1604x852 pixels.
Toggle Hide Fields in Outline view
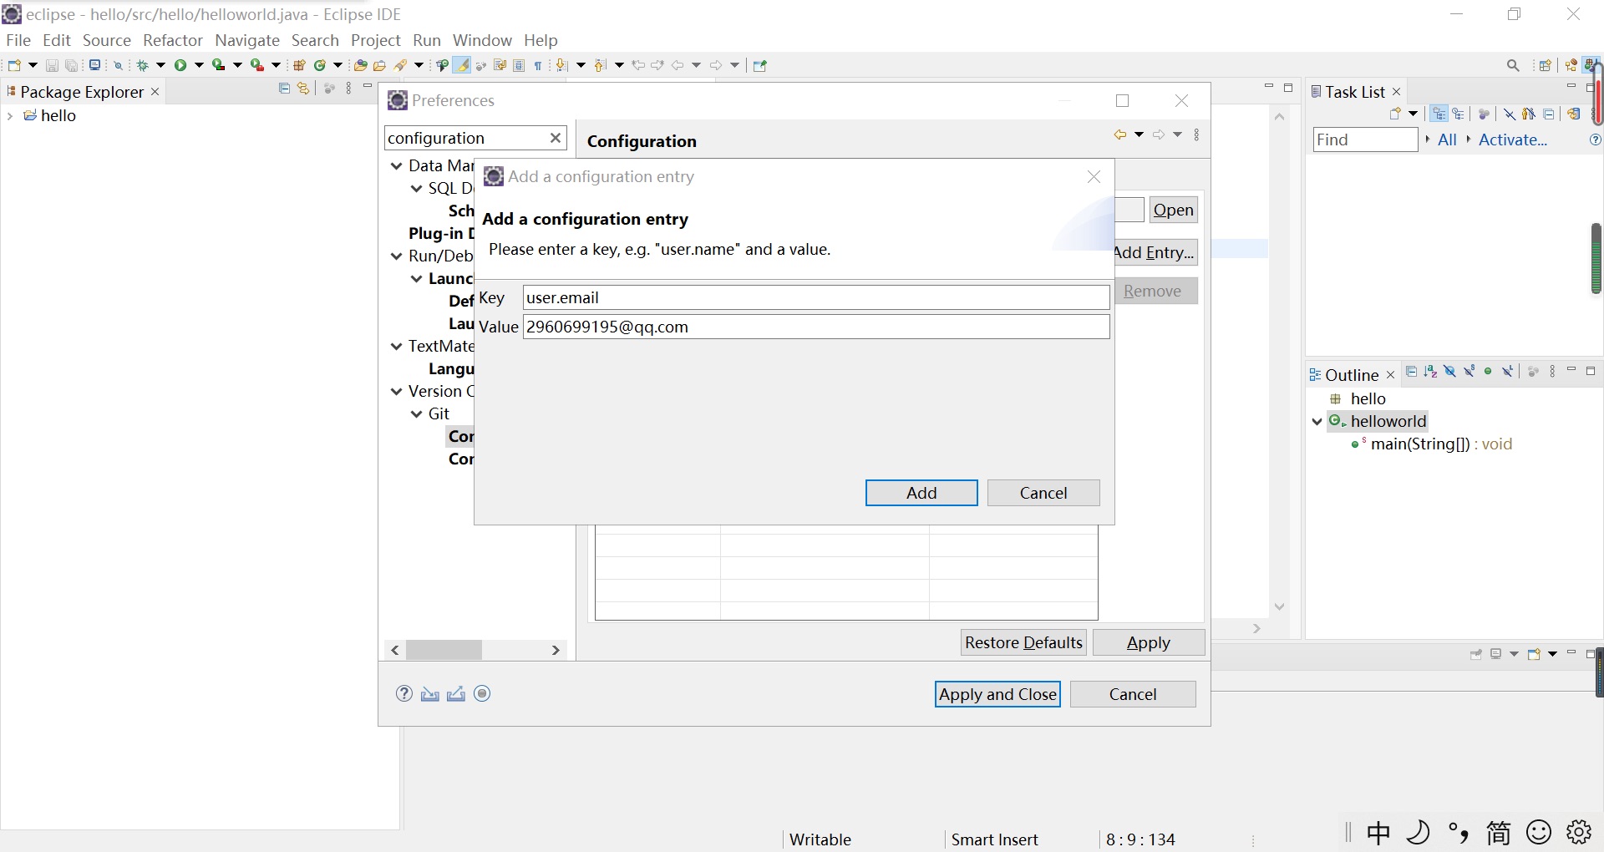1449,372
